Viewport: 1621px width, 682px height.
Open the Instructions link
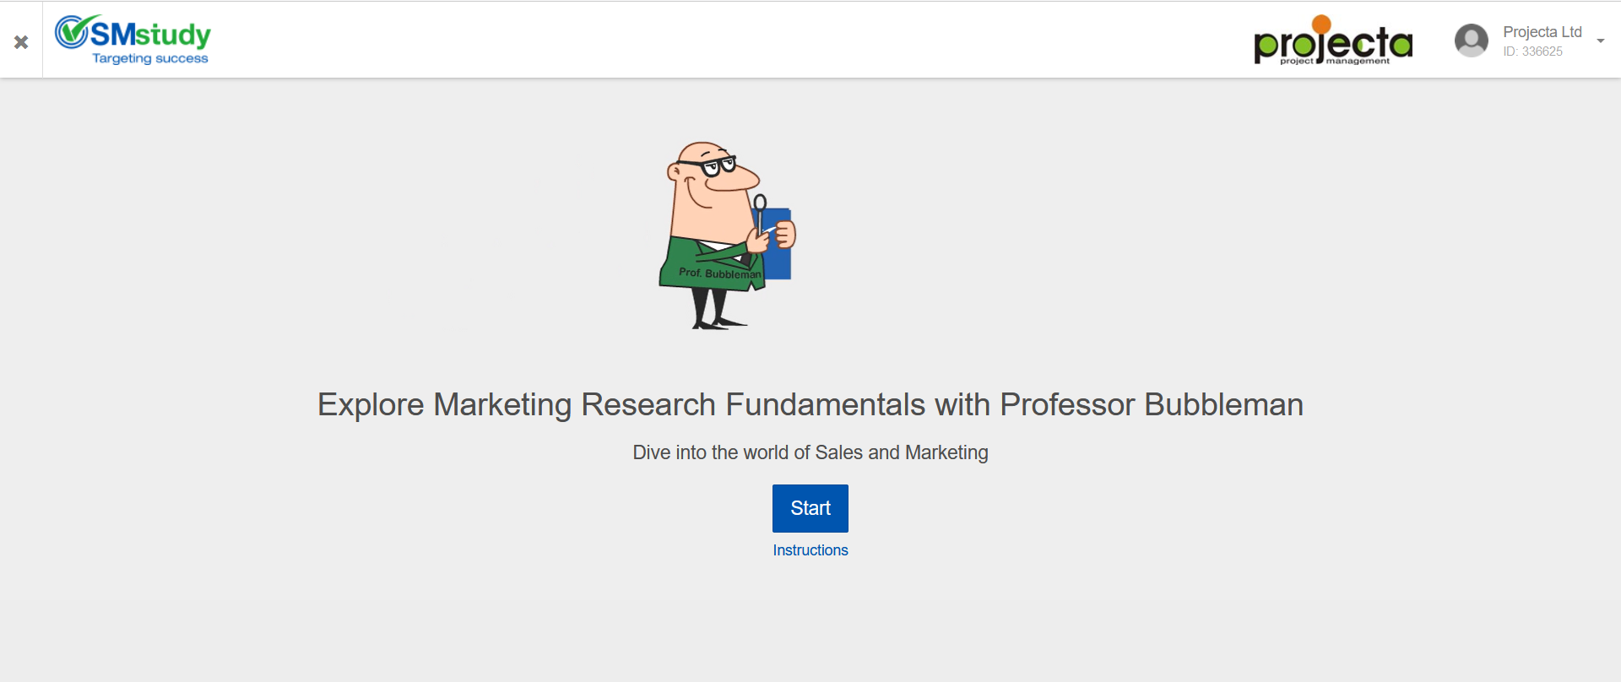tap(810, 550)
